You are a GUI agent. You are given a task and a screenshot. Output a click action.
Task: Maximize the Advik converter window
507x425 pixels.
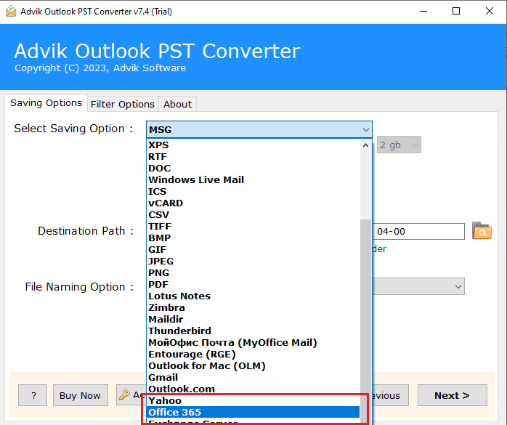click(x=456, y=12)
